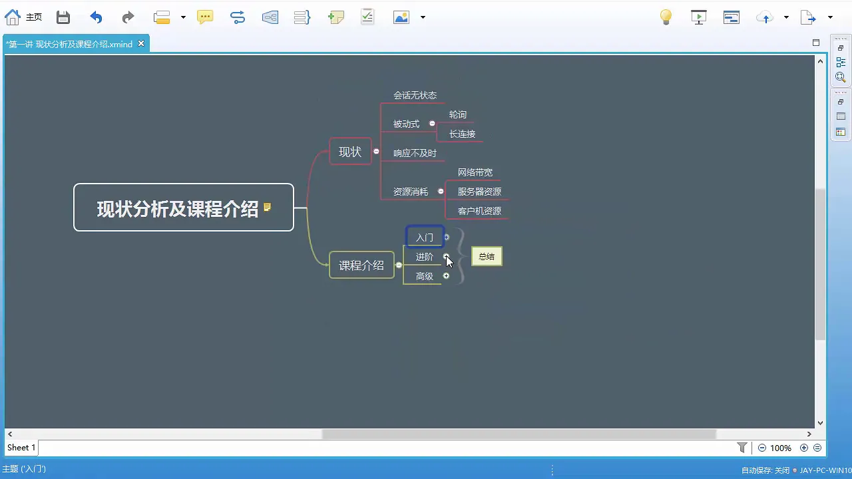Image resolution: width=852 pixels, height=479 pixels.
Task: Select the 高级 subtopic
Action: click(x=425, y=276)
